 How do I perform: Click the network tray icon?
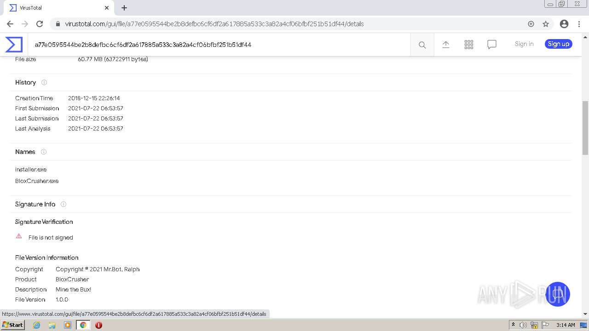pyautogui.click(x=534, y=325)
